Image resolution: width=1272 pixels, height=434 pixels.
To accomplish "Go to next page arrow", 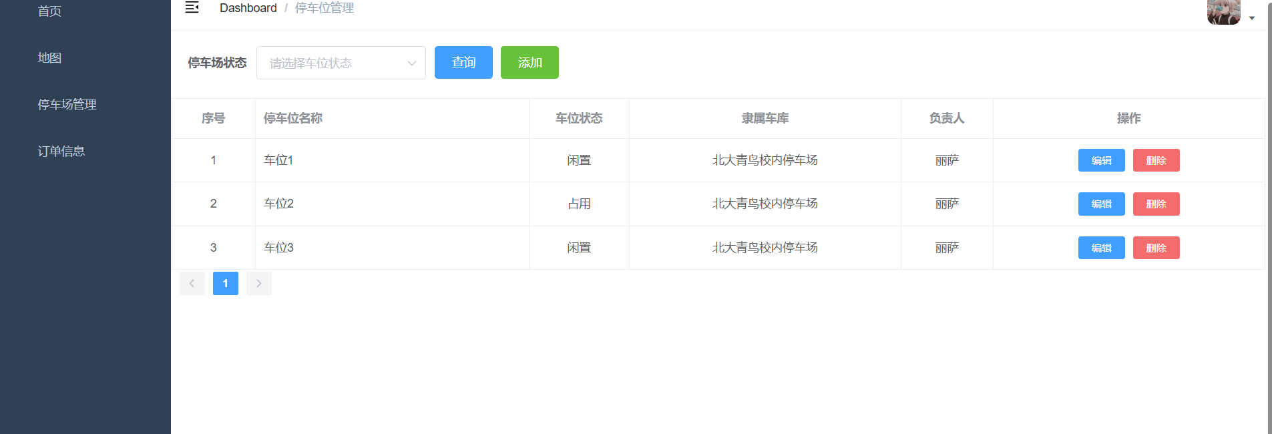I will pyautogui.click(x=259, y=283).
